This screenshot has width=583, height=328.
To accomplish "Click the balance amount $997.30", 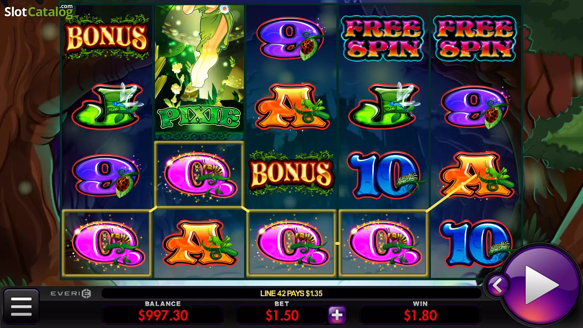I will 163,315.
